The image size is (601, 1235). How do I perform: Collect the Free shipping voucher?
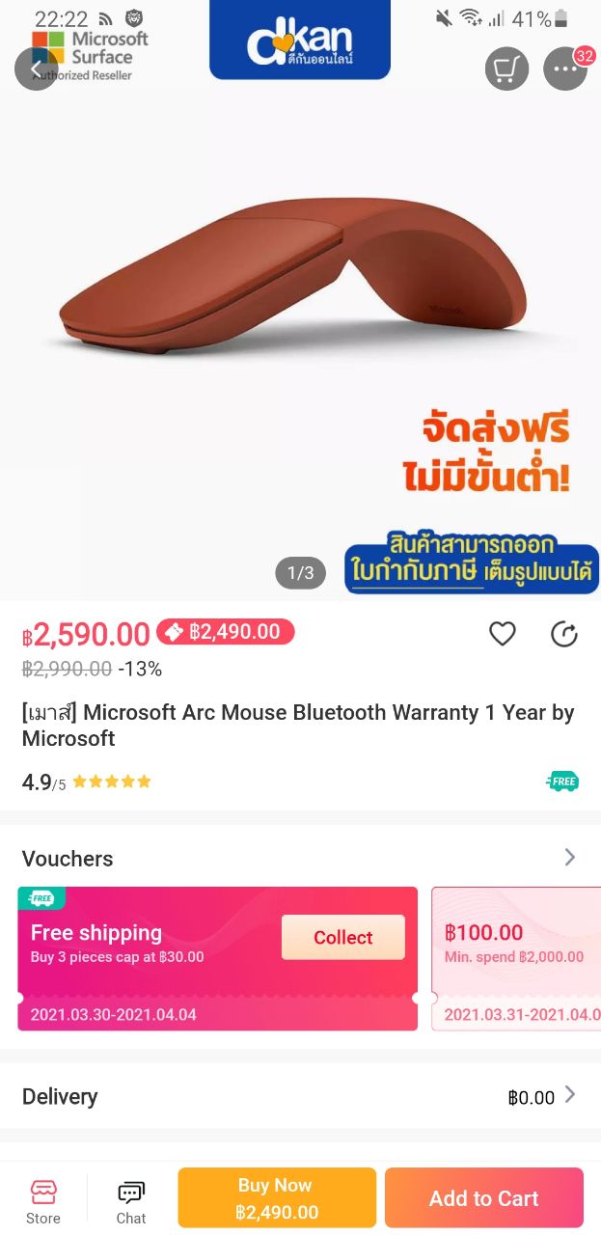343,937
